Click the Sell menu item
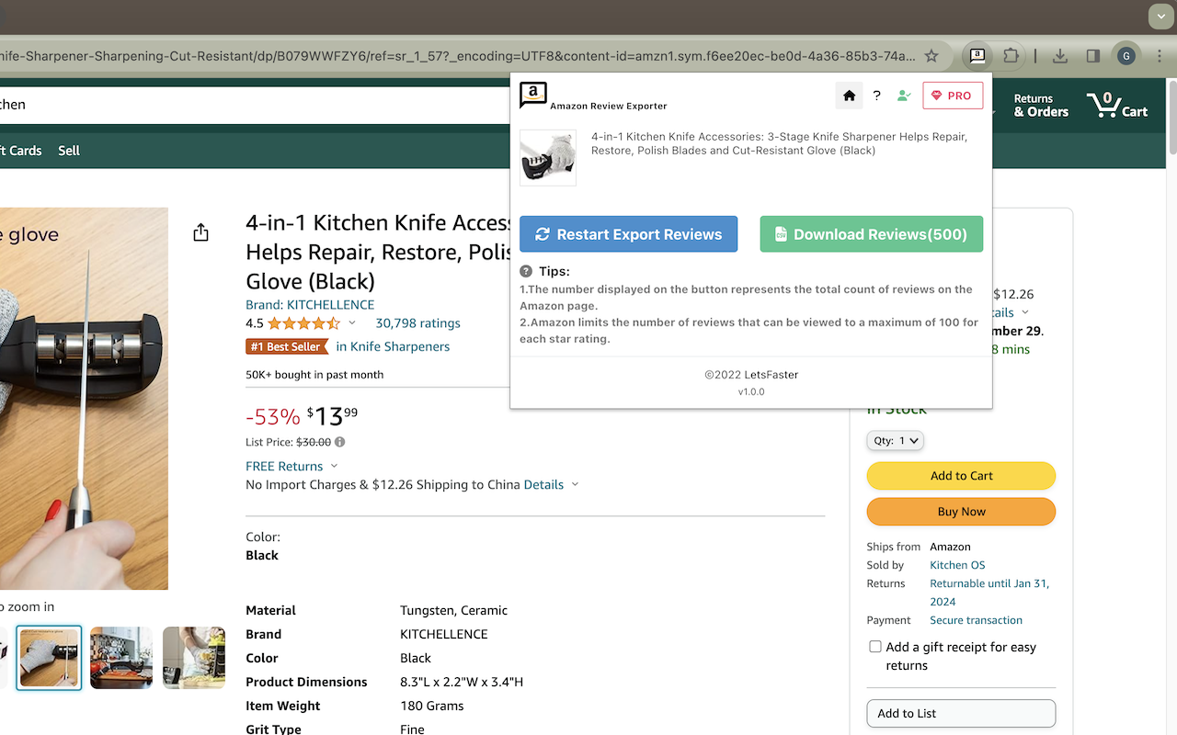This screenshot has width=1177, height=735. 68,150
